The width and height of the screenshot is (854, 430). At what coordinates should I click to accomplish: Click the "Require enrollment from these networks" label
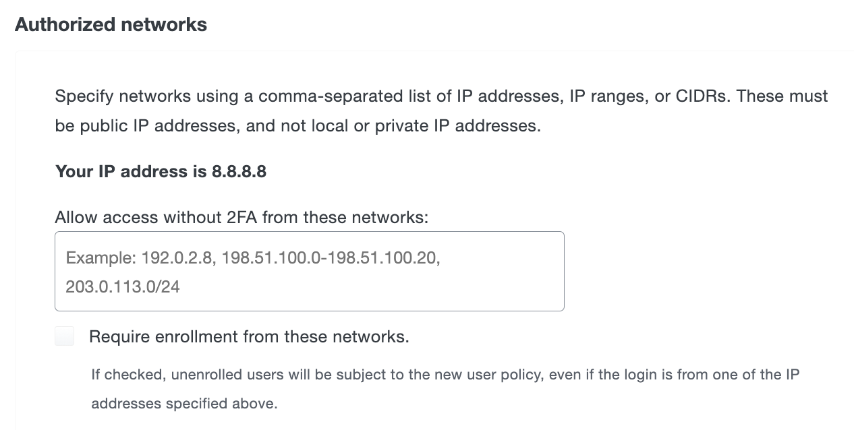pyautogui.click(x=250, y=336)
